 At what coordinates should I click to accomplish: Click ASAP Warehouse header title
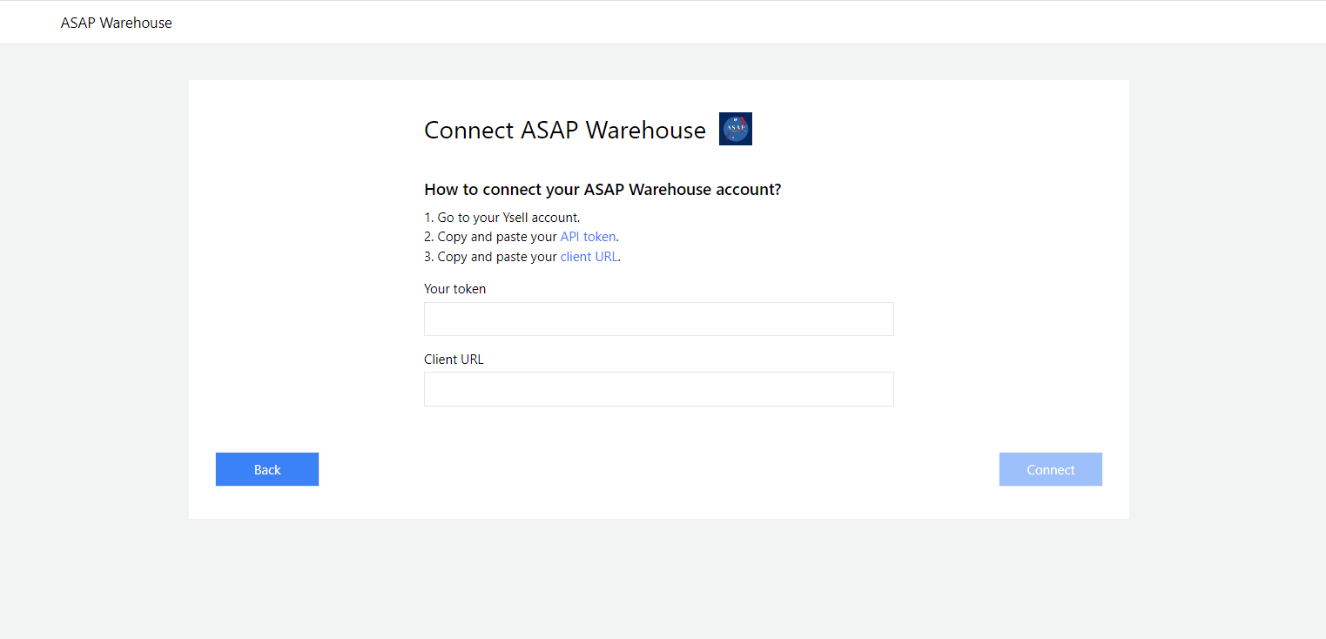tap(117, 23)
